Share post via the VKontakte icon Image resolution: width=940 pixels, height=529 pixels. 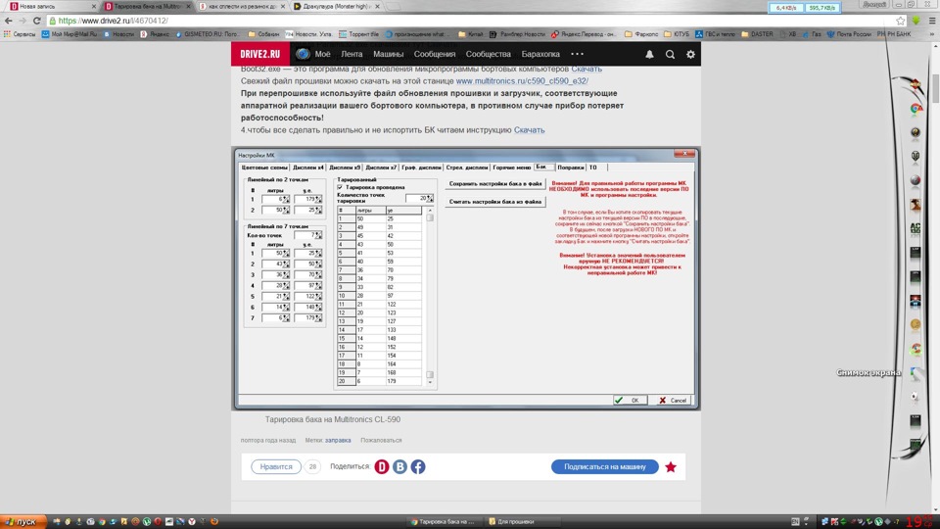(399, 466)
